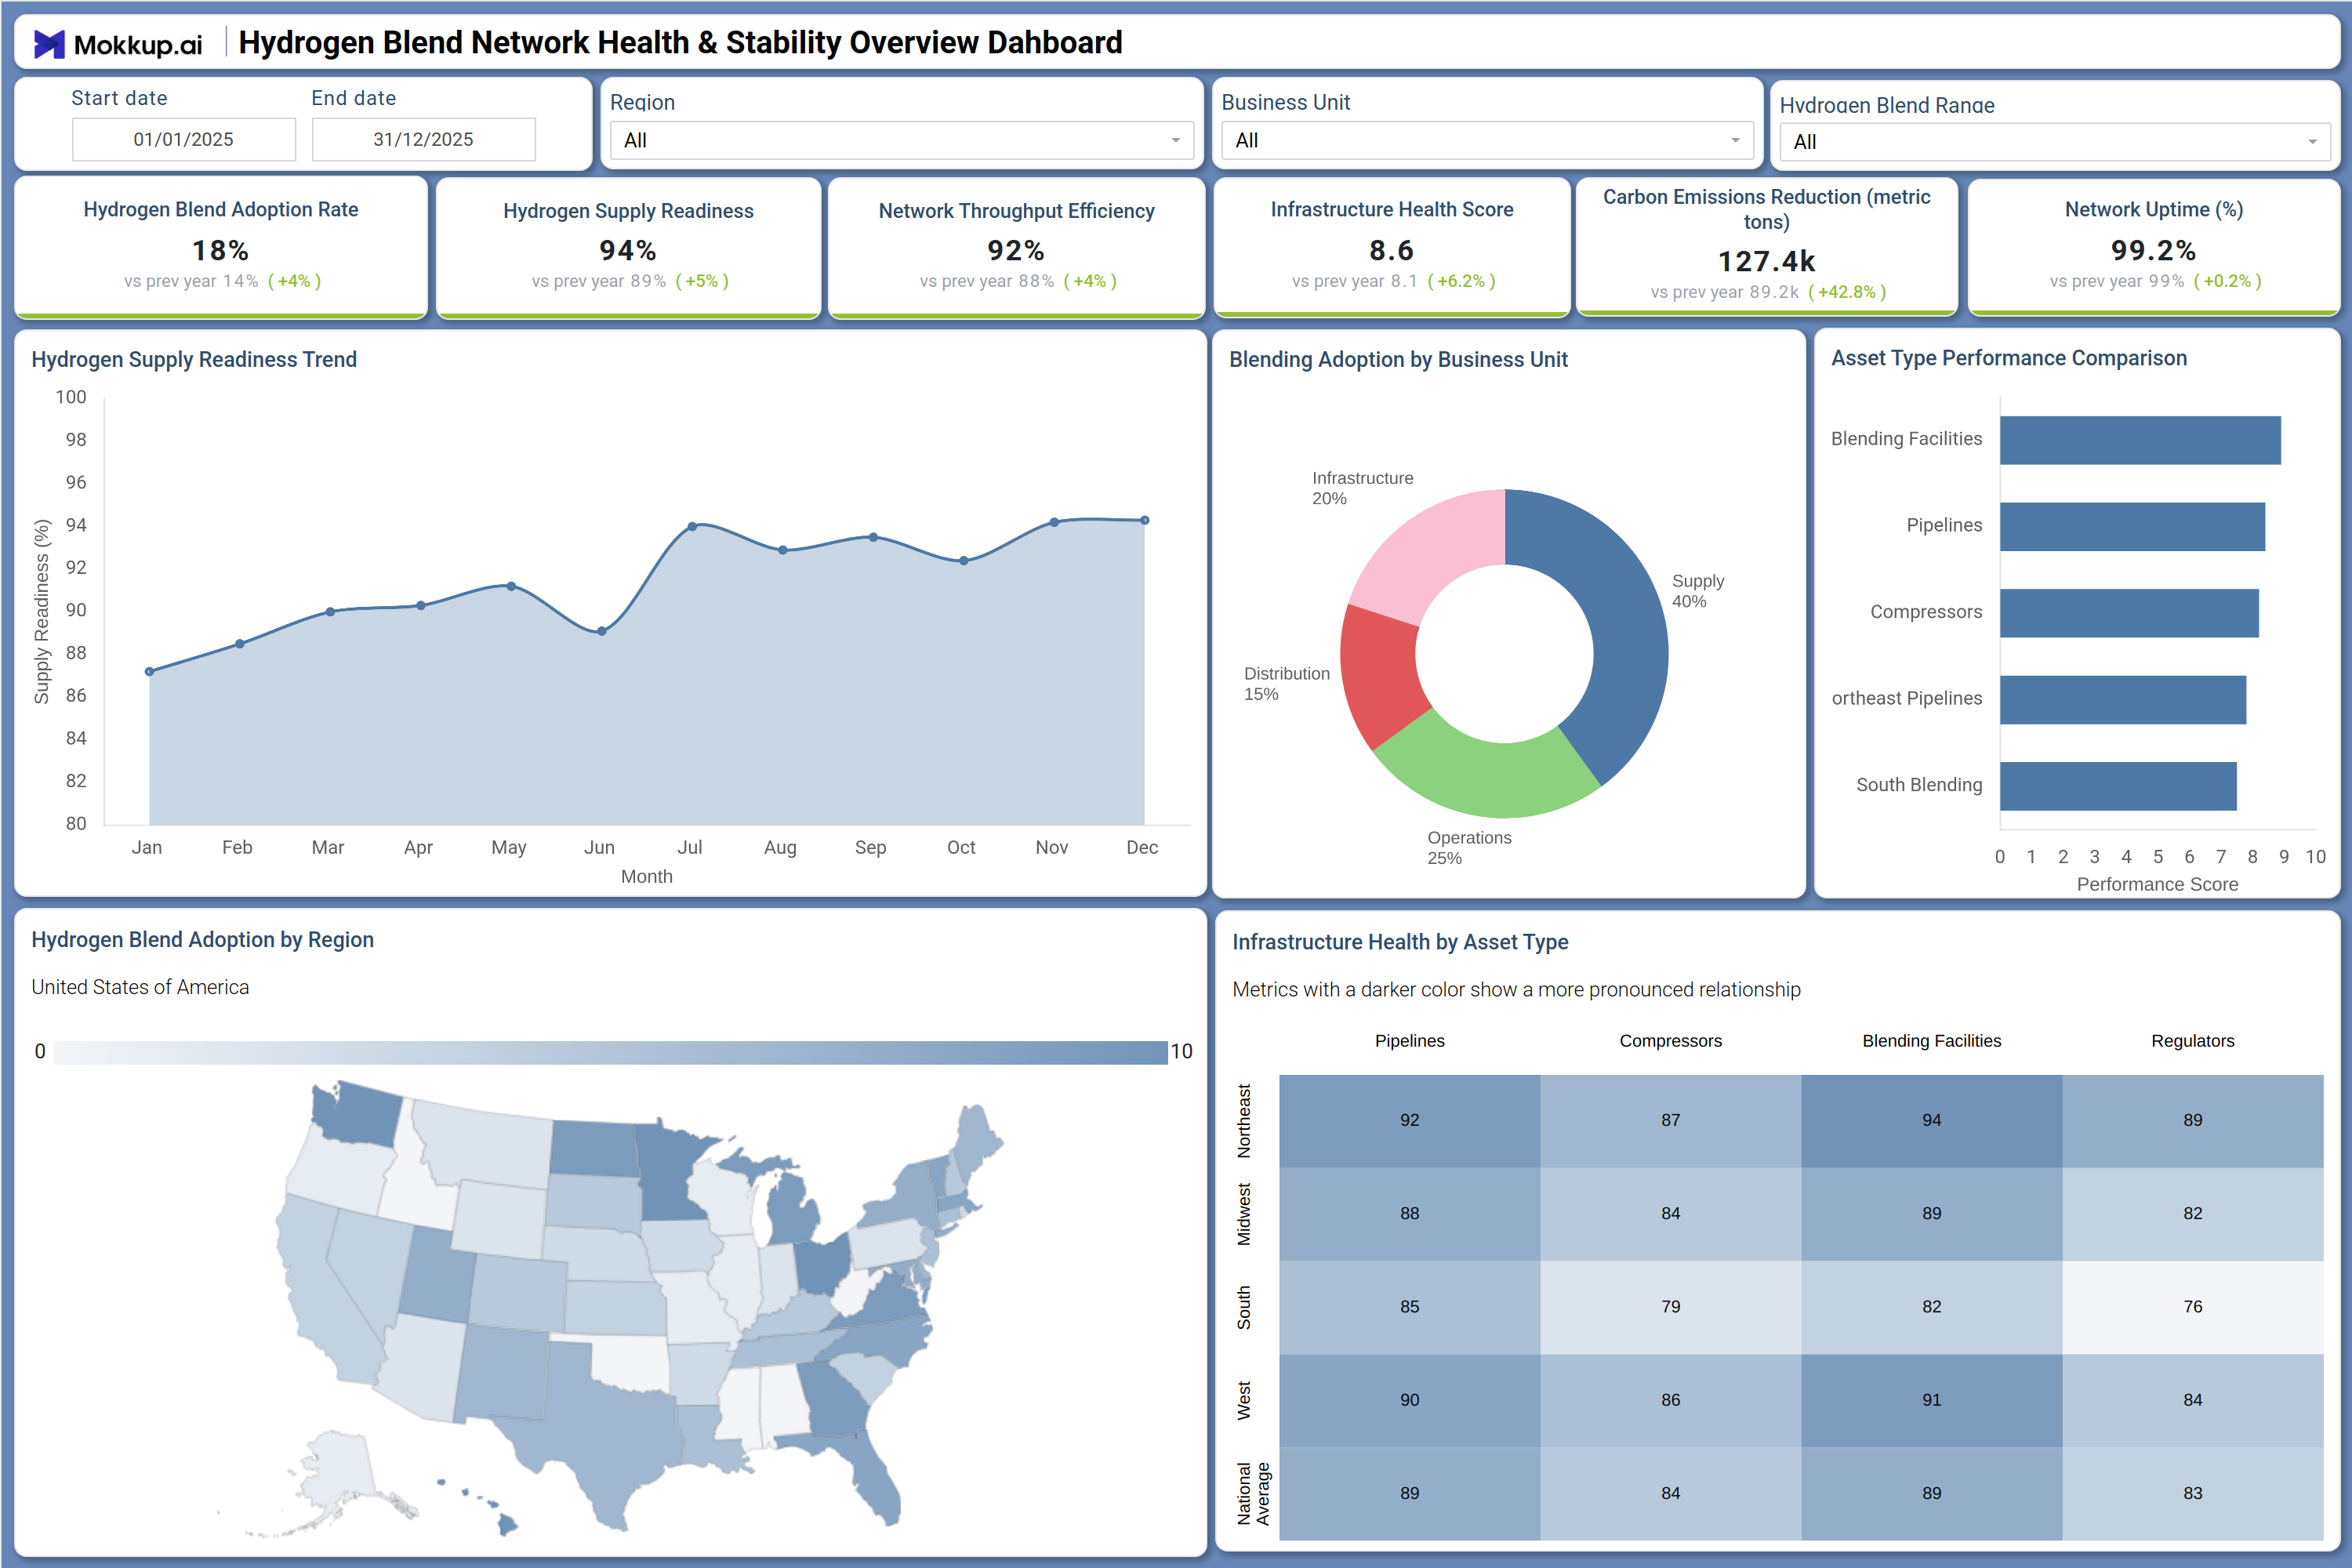2352x1568 pixels.
Task: Click the Blending Adoption by Business Unit title
Action: click(x=1398, y=360)
